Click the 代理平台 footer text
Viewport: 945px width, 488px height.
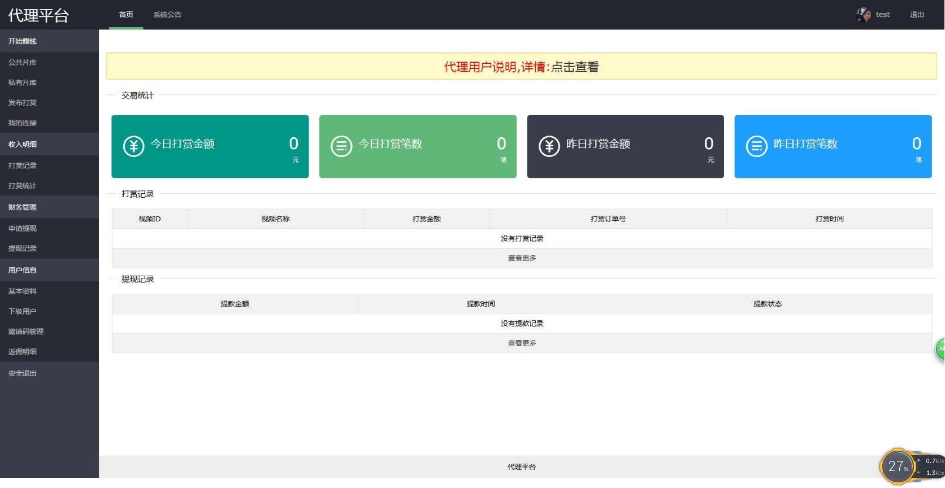(521, 467)
